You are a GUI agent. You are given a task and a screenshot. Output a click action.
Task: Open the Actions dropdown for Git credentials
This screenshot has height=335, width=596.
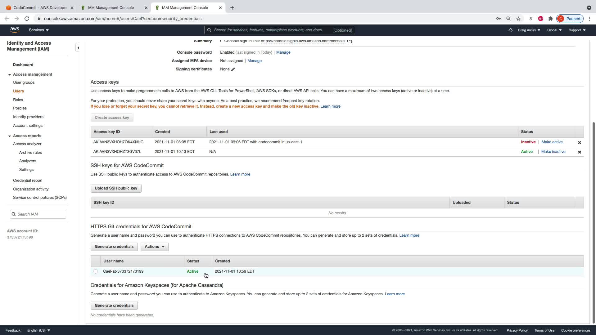click(x=154, y=247)
